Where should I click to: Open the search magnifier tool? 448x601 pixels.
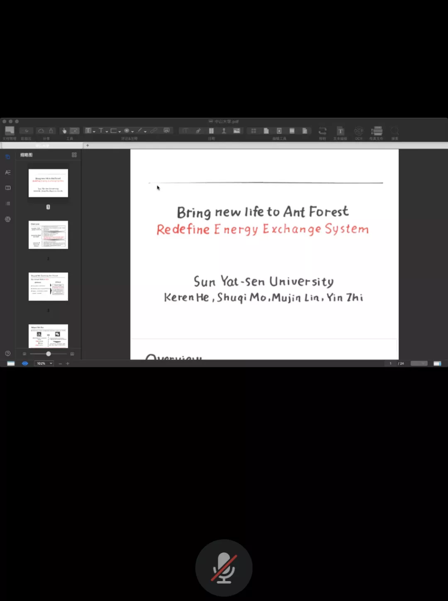(394, 131)
